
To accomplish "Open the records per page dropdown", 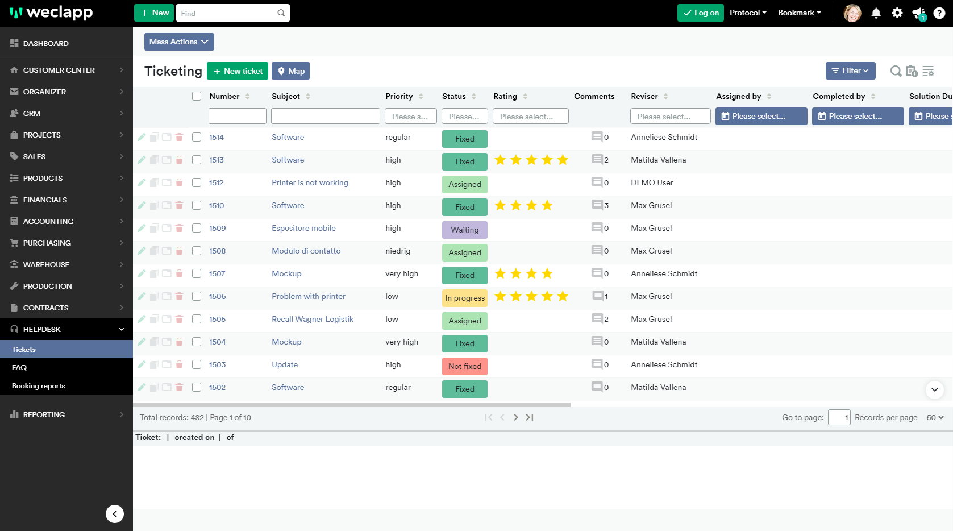I will [935, 417].
